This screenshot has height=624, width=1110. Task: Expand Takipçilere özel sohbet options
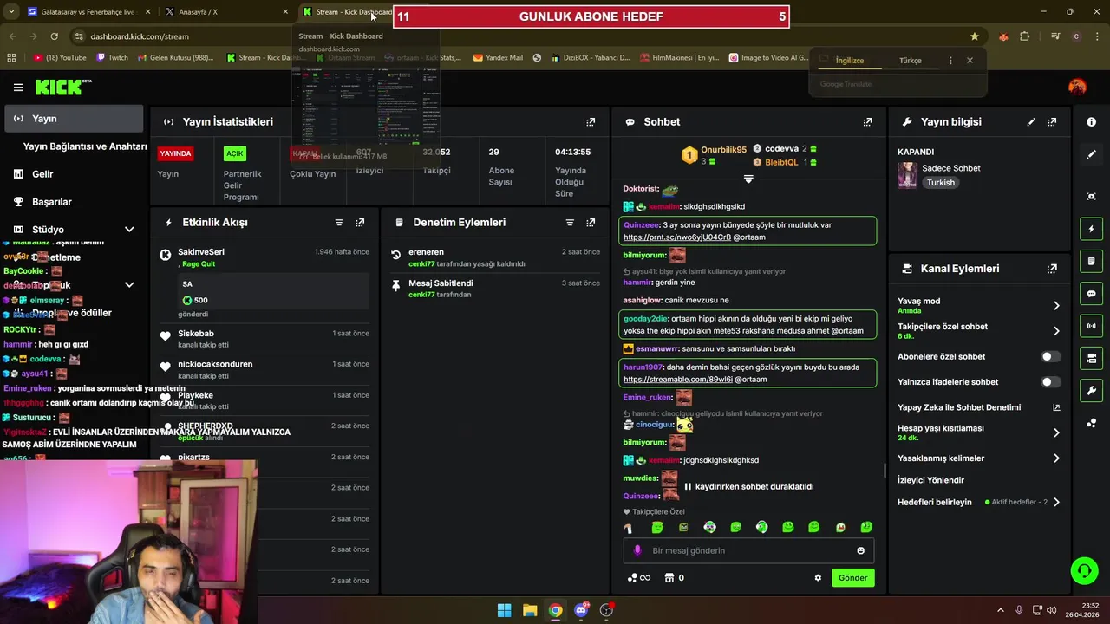pos(1056,331)
